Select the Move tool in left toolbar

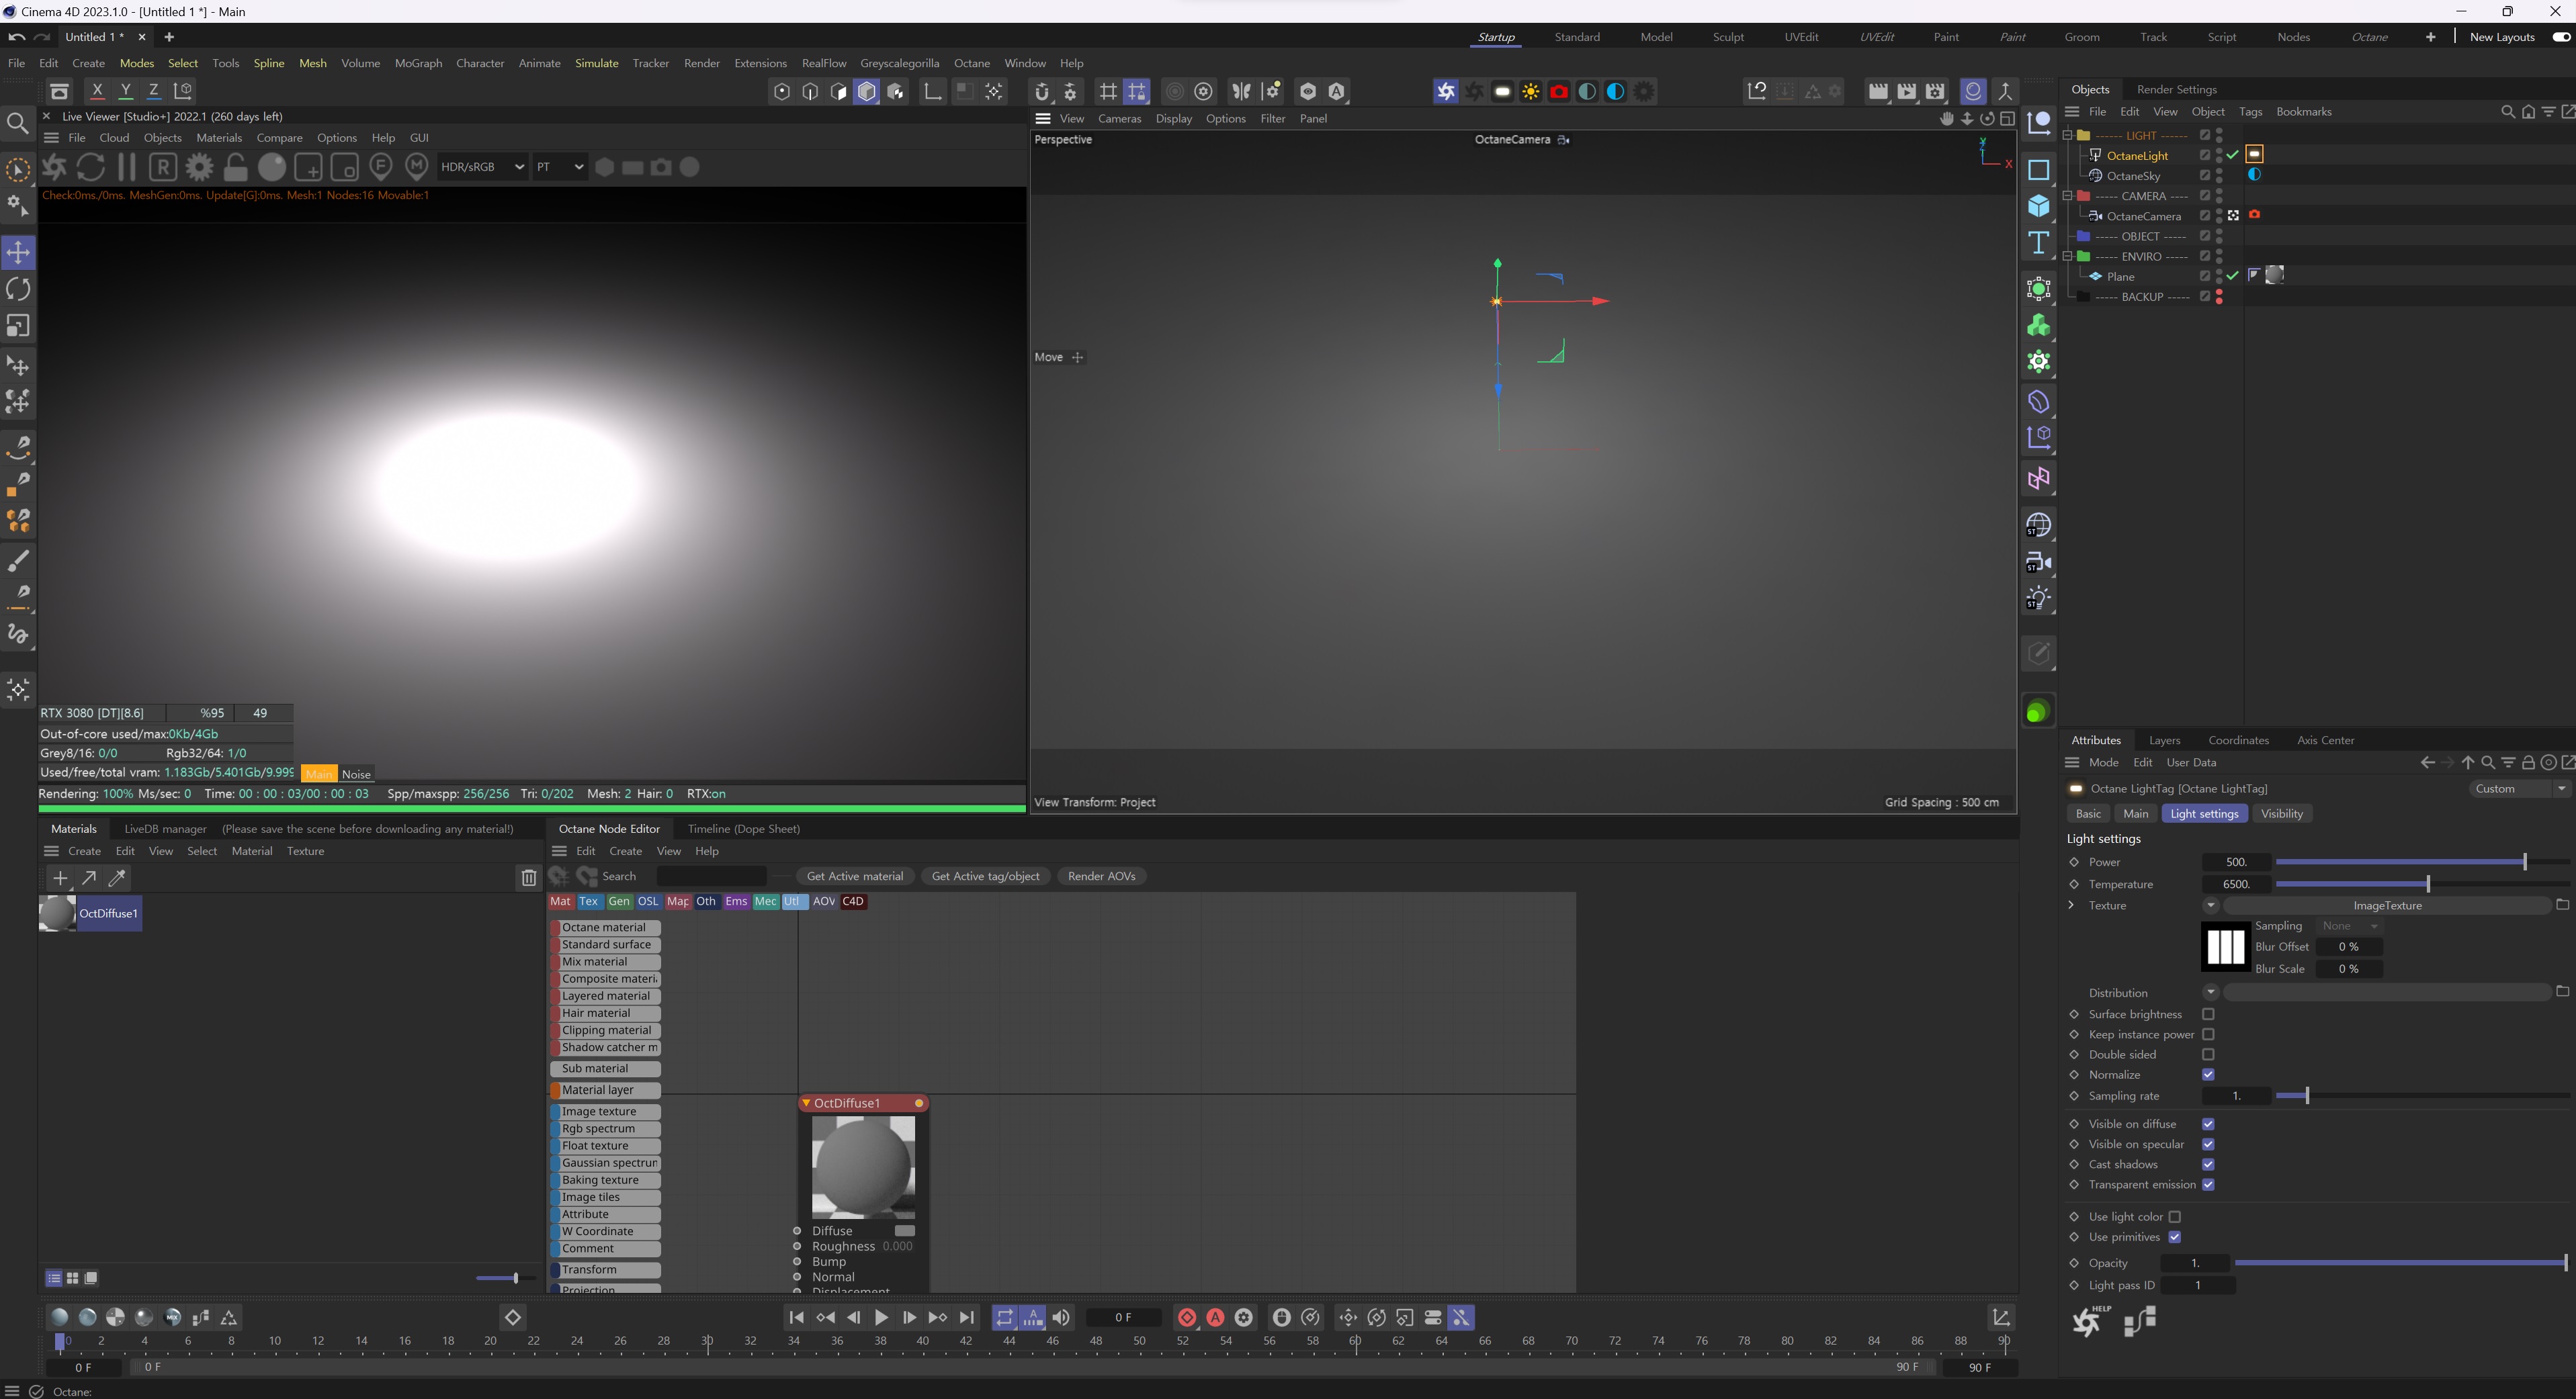(x=18, y=252)
